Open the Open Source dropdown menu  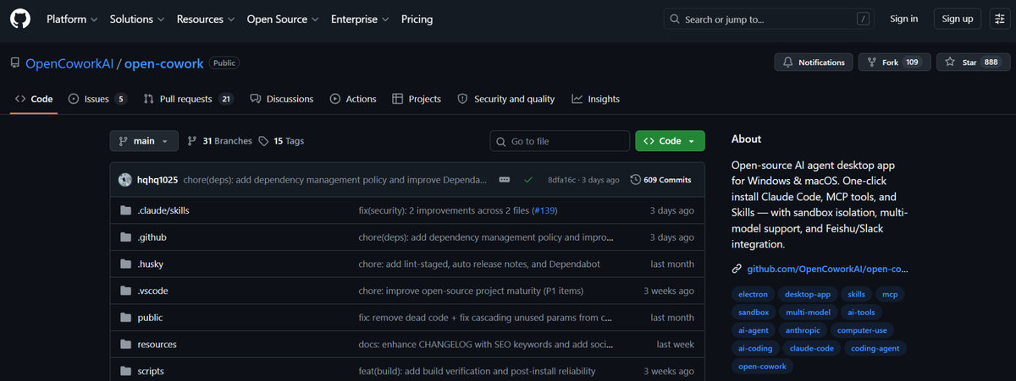click(283, 19)
